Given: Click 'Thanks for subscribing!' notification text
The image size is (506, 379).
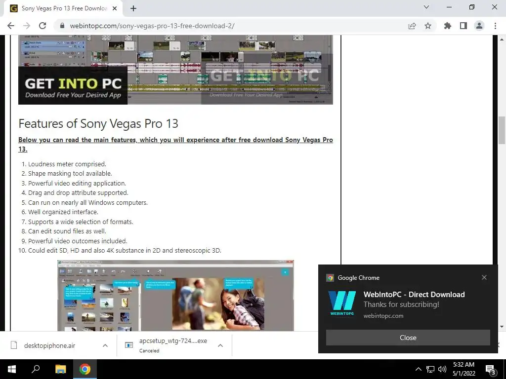Looking at the screenshot, I should coord(401,304).
